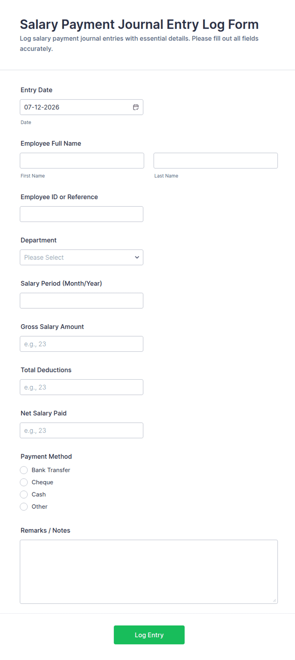Viewport: 295px width, 660px height.
Task: Pick the Other payment method option
Action: pos(24,506)
